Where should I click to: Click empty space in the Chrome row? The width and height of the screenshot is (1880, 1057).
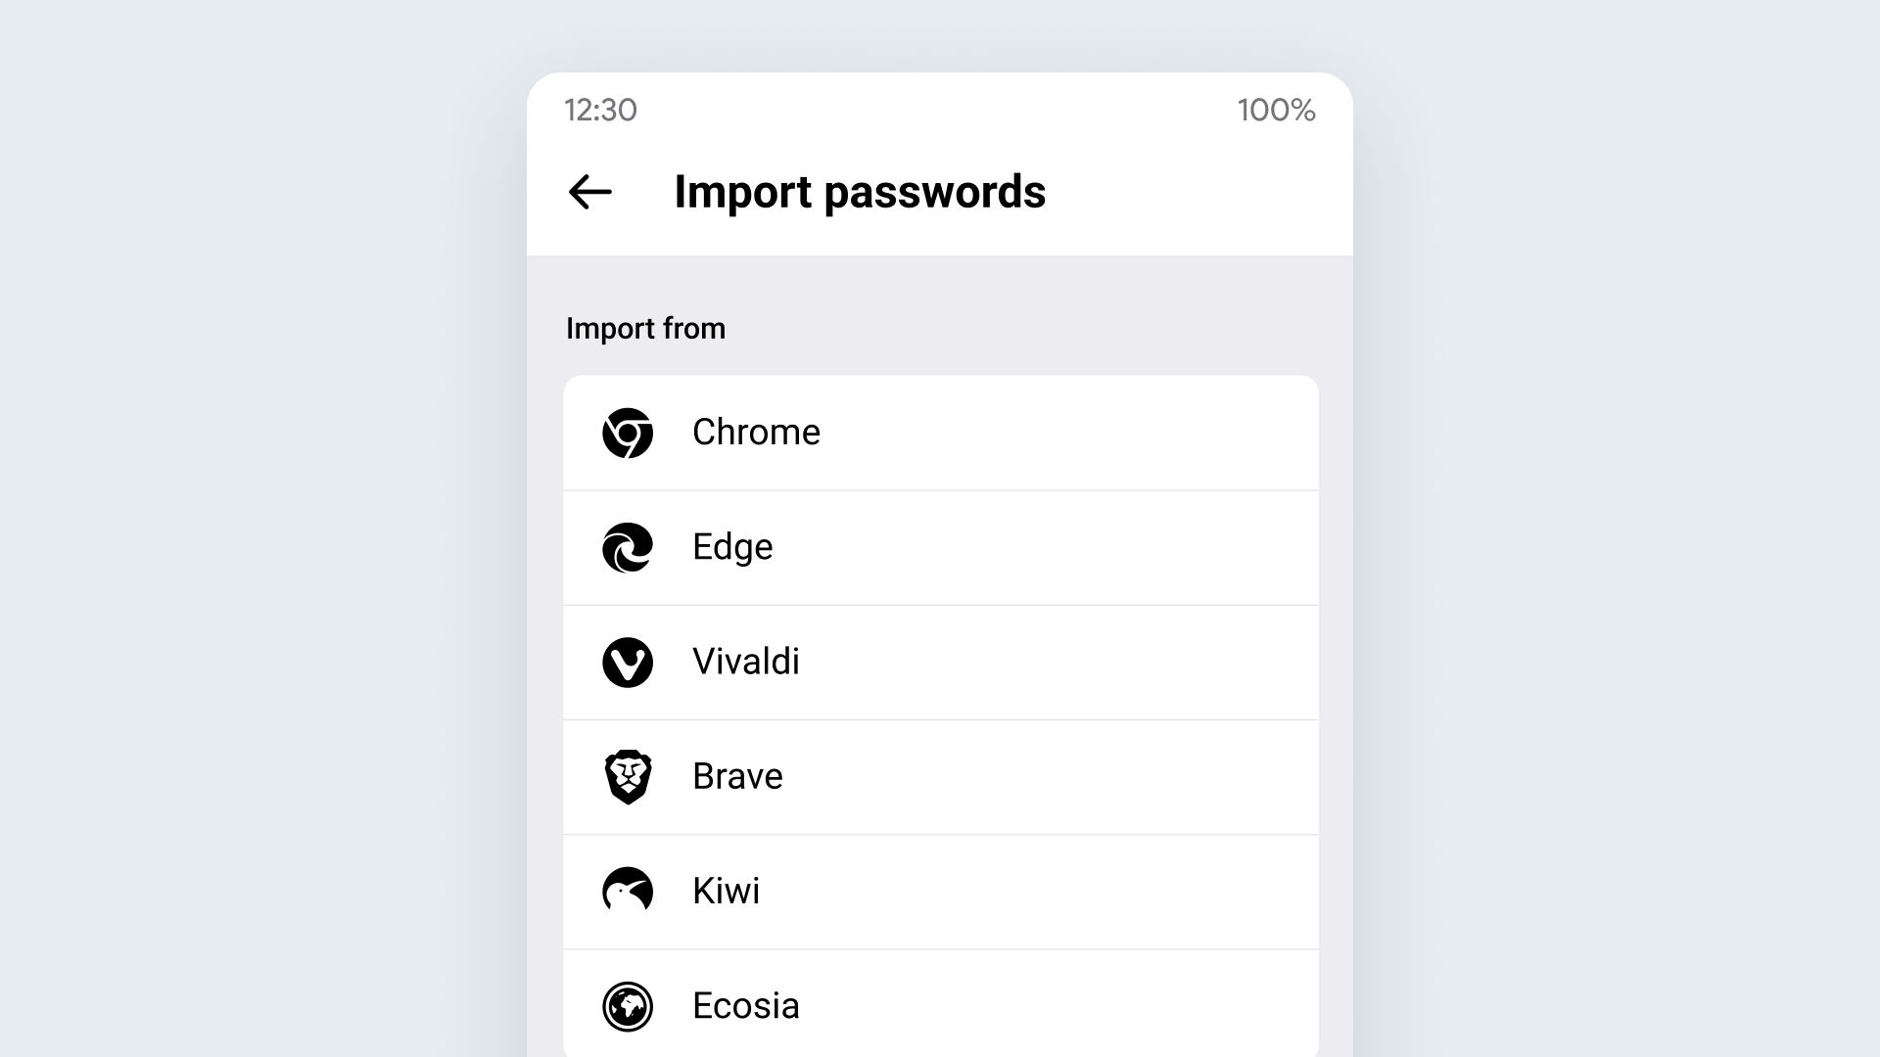click(1067, 433)
